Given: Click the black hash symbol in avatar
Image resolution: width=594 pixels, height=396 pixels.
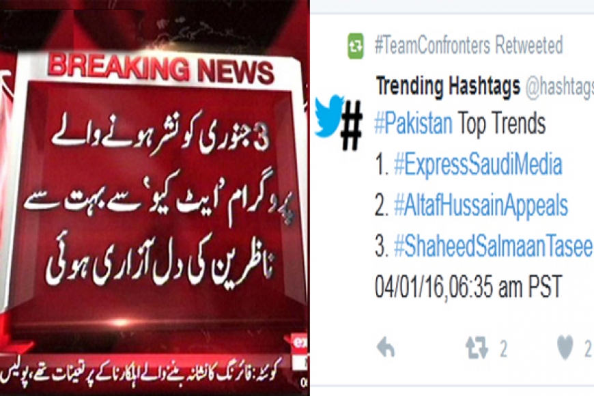Looking at the screenshot, I should [x=351, y=126].
